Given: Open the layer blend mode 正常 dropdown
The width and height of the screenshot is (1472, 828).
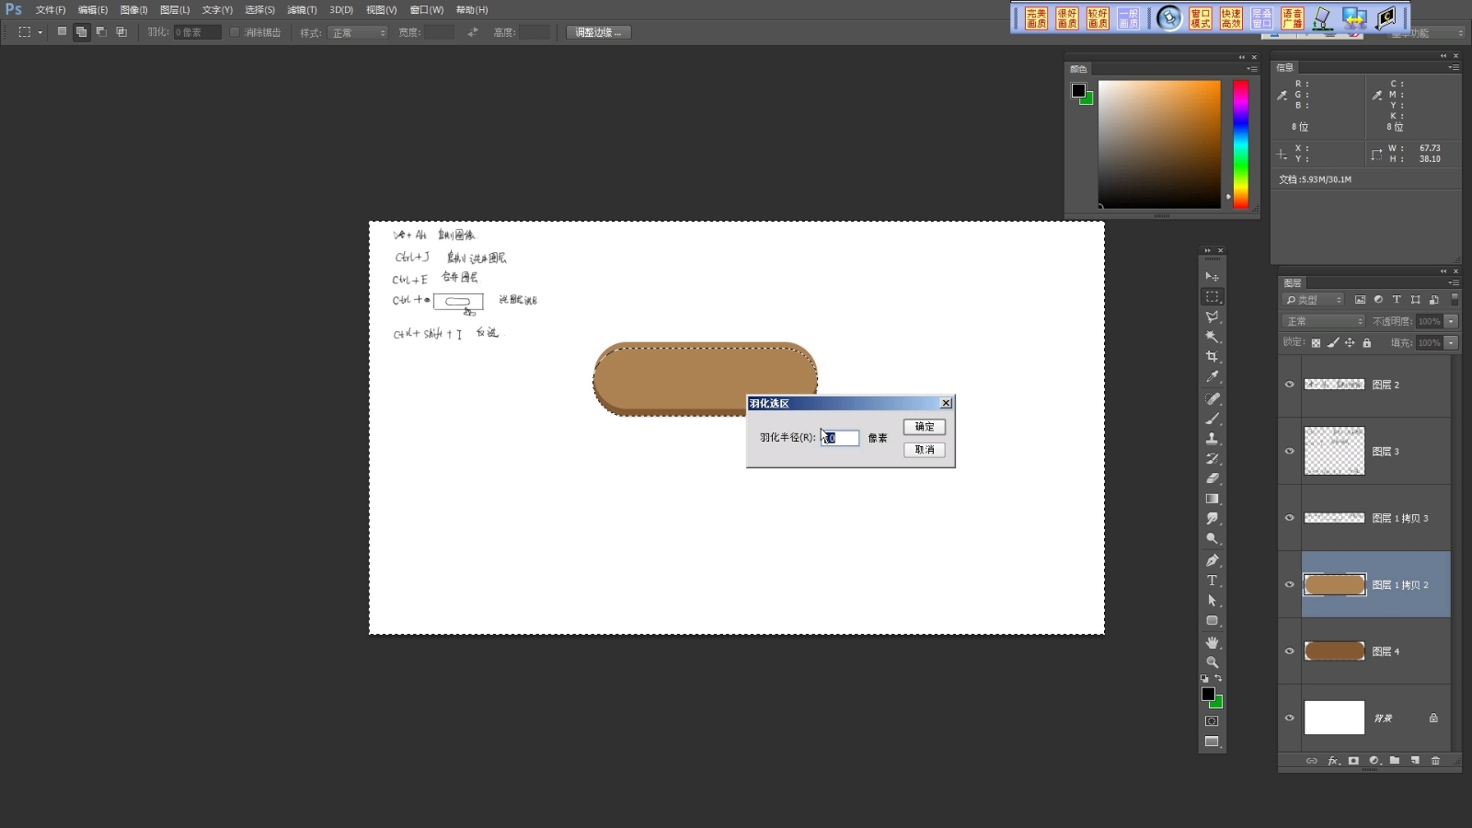Looking at the screenshot, I should tap(1324, 321).
